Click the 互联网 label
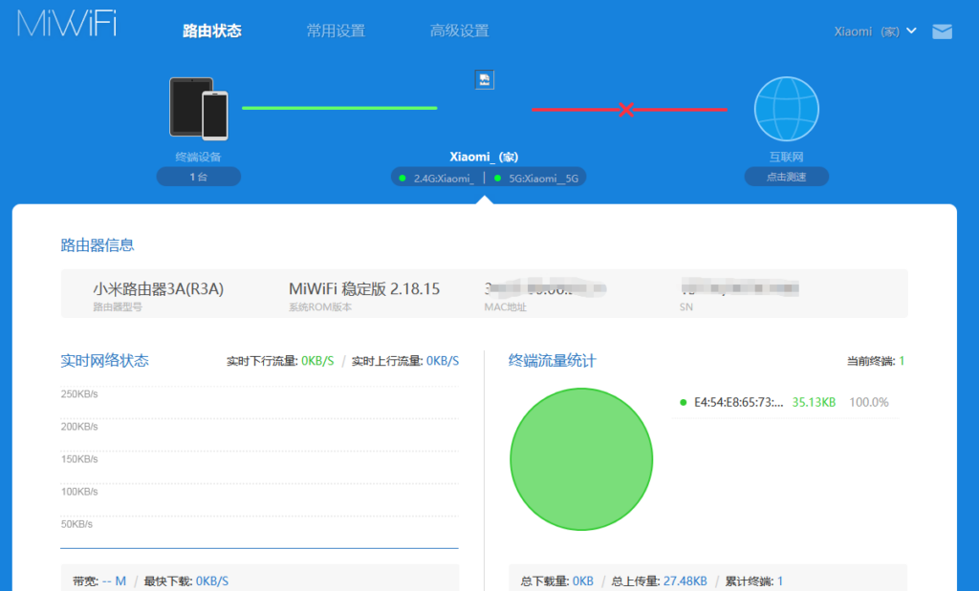Screen dimensions: 979x591 tap(786, 158)
